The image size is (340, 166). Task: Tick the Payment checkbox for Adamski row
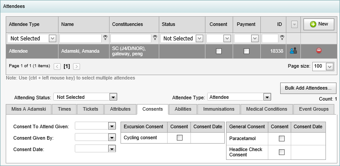click(246, 51)
